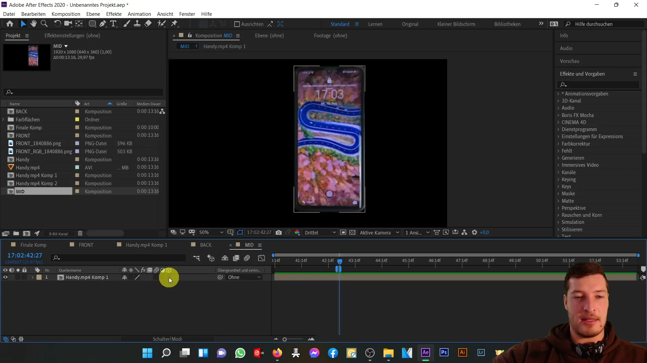Toggle Schalter/Modi columns button
Image resolution: width=647 pixels, height=363 pixels.
click(167, 339)
